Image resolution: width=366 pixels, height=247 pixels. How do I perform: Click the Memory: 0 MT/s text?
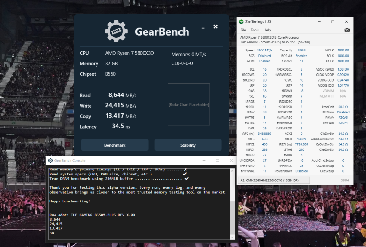point(188,54)
